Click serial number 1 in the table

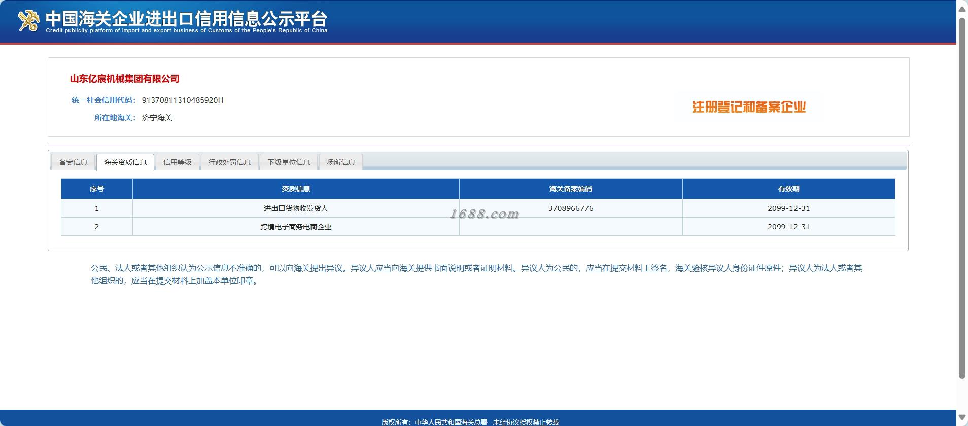[x=97, y=208]
